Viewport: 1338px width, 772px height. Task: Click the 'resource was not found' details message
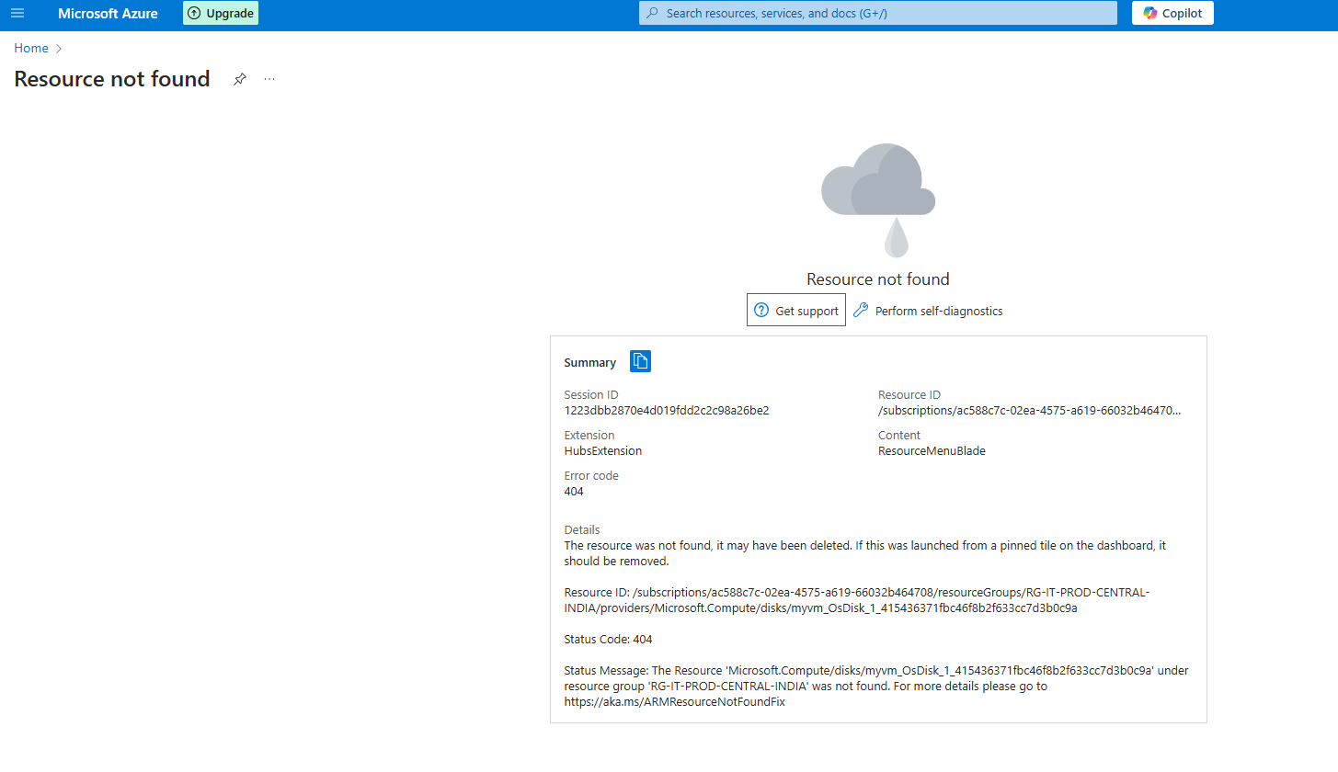point(865,553)
